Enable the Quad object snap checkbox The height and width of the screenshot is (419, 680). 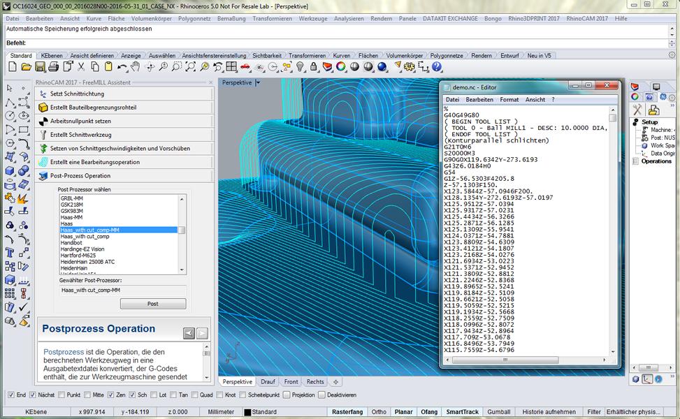[195, 395]
